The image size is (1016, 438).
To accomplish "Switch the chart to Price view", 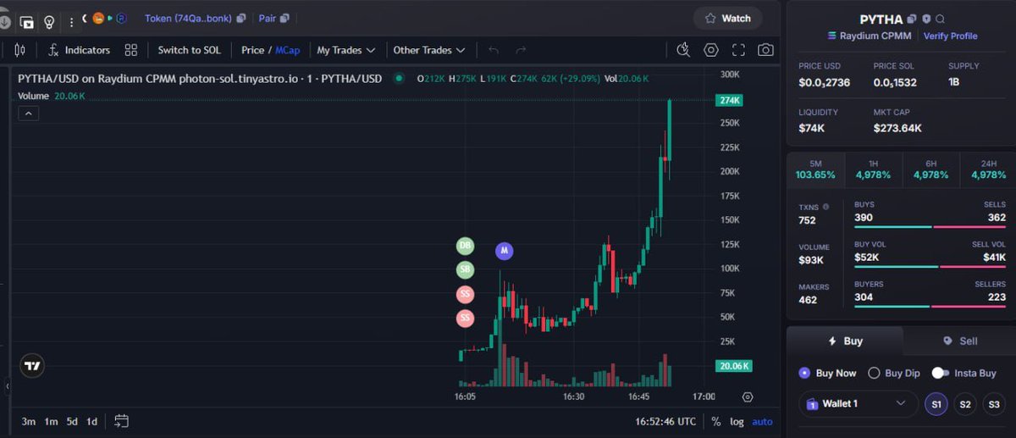I will pyautogui.click(x=252, y=50).
